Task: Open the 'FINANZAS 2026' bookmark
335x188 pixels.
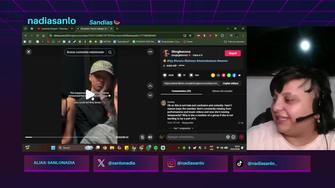Action: [144, 42]
